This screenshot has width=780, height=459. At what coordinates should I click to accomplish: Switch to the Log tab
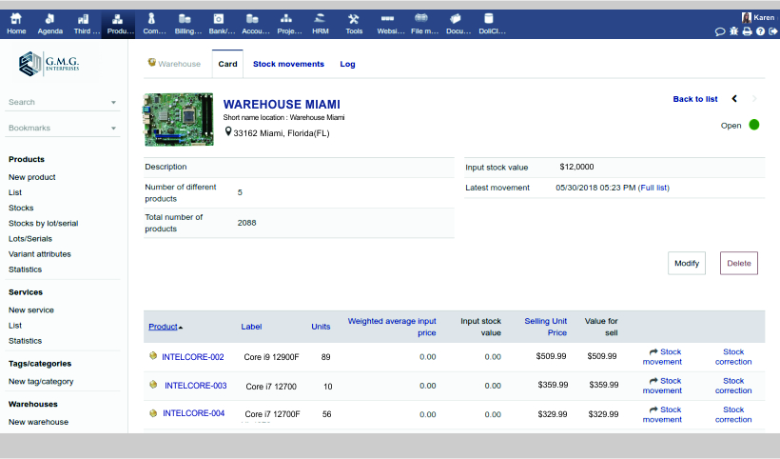pyautogui.click(x=347, y=64)
